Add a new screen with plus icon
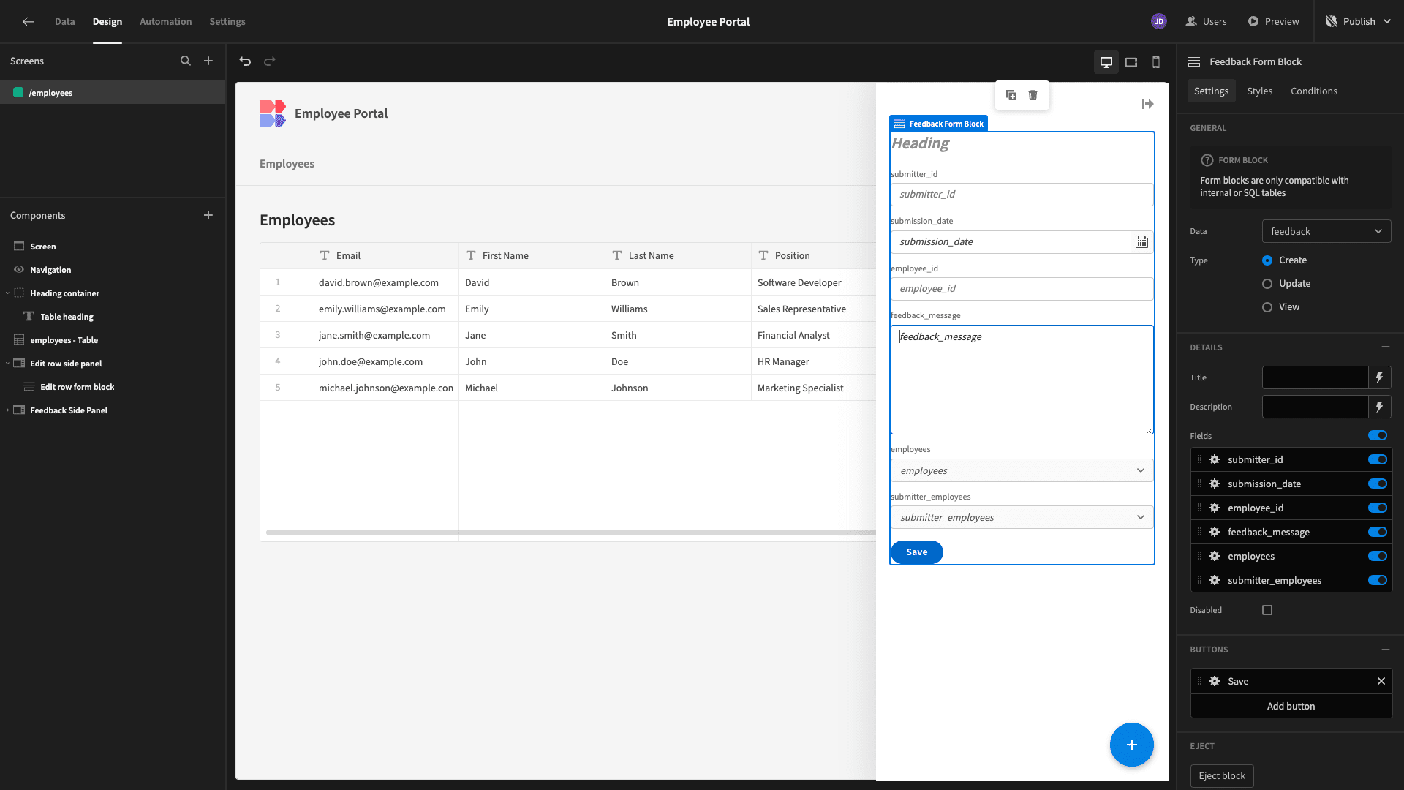 coord(208,61)
